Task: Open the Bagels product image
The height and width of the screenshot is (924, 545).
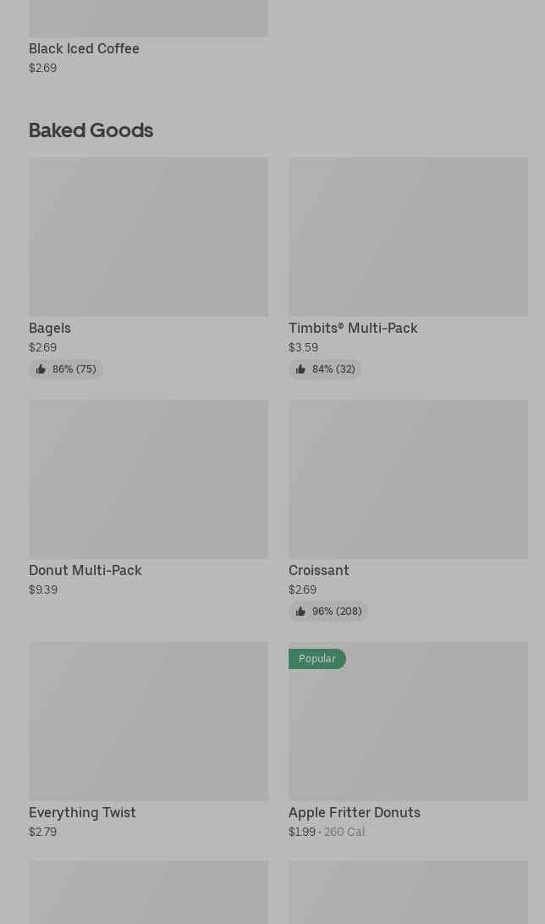Action: (x=148, y=236)
